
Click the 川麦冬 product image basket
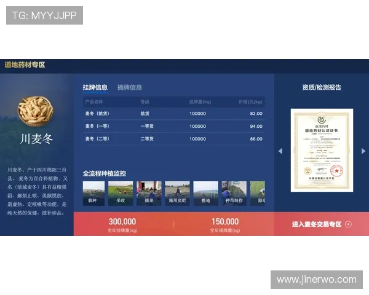36,111
